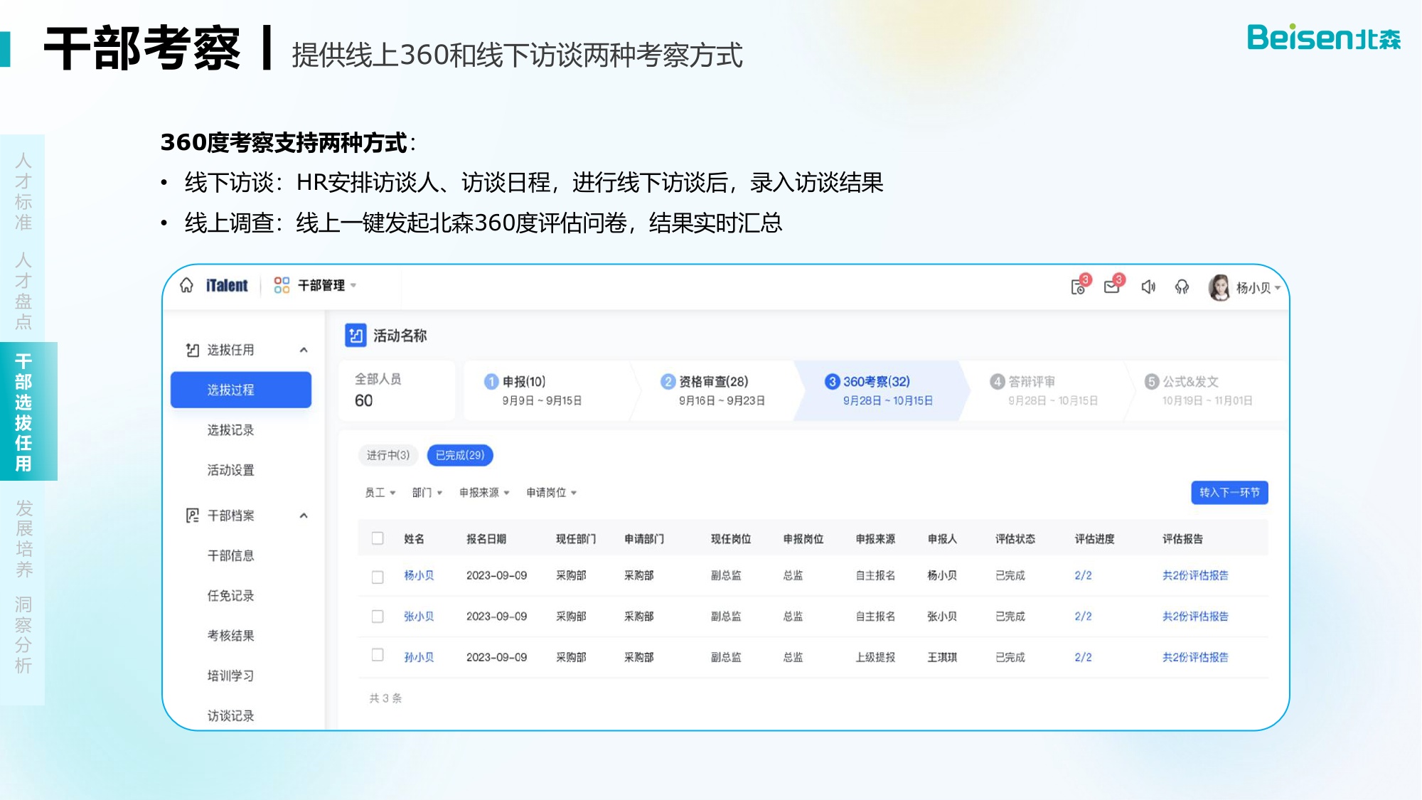Open 活动设置 in the sidebar
This screenshot has height=800, width=1422.
[230, 470]
